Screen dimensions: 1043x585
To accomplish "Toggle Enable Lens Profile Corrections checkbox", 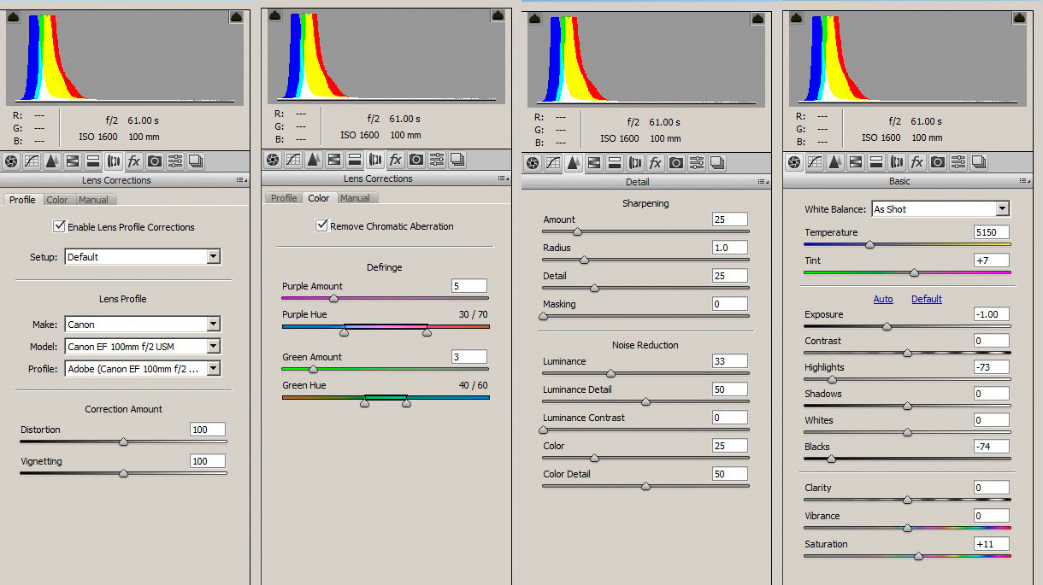I will [59, 227].
